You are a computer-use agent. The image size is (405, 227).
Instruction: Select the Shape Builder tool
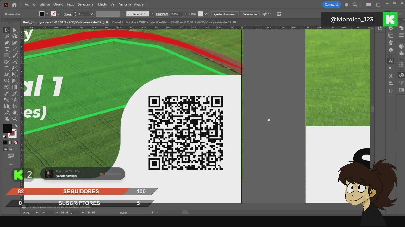click(7, 81)
